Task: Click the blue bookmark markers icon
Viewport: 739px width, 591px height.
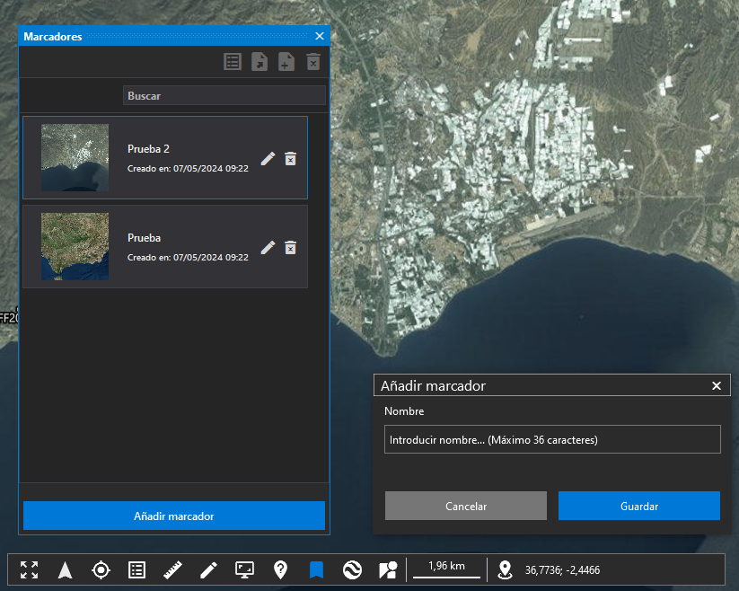Action: point(316,569)
